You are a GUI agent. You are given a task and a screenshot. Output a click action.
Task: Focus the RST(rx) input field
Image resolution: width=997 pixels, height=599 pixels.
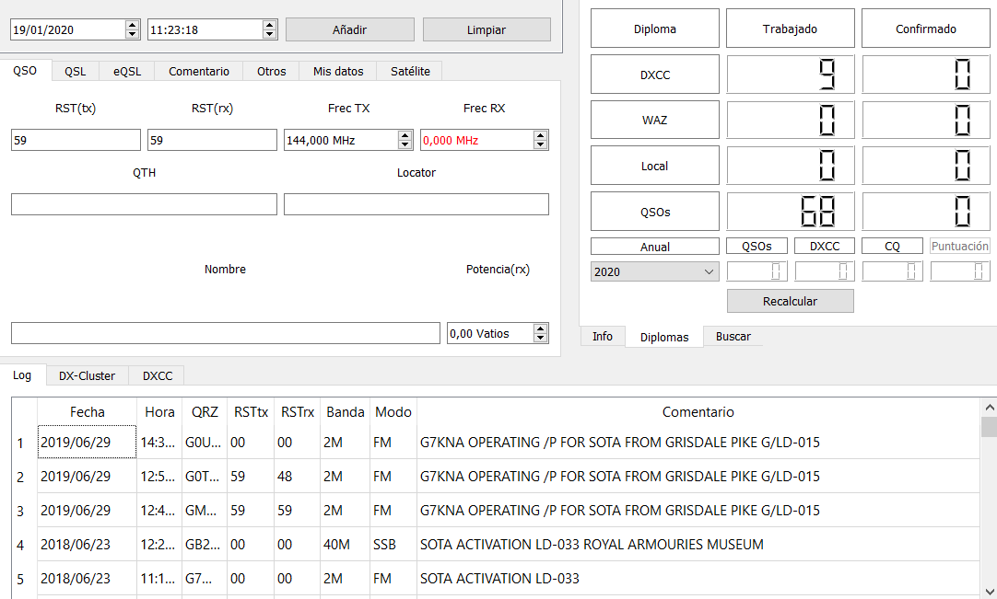[x=212, y=140]
